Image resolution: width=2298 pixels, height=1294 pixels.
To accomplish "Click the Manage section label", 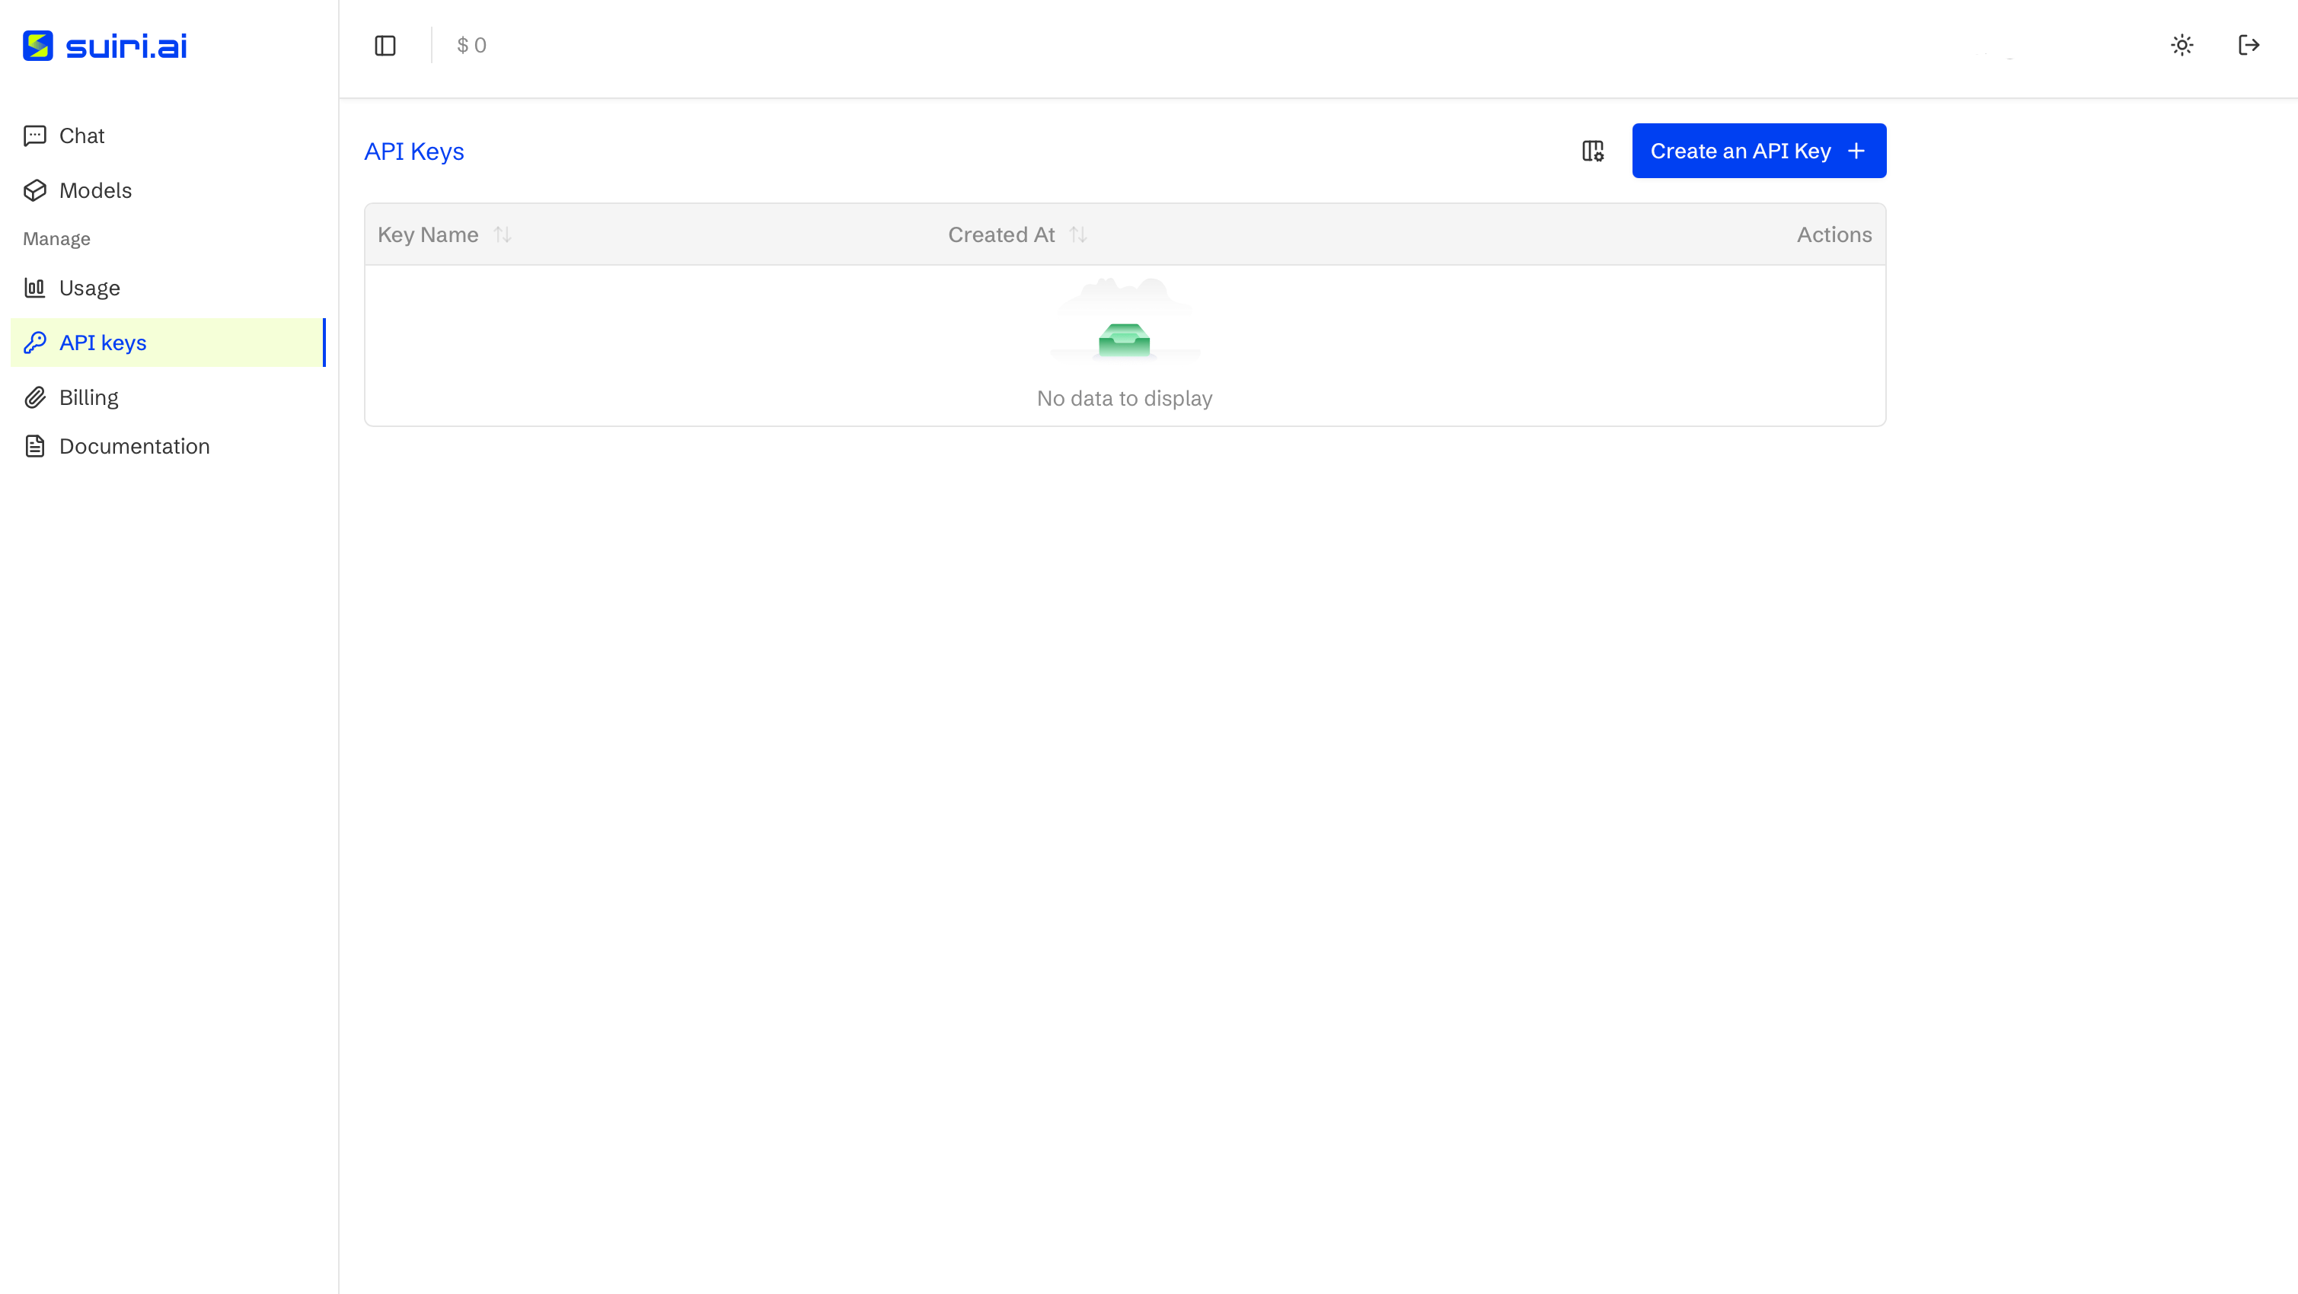I will [x=56, y=239].
